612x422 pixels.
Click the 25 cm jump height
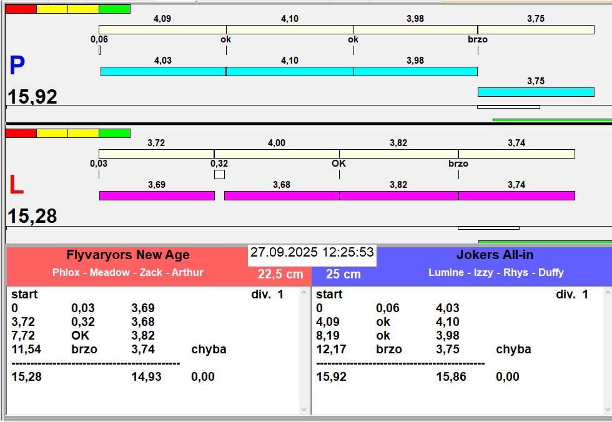343,274
